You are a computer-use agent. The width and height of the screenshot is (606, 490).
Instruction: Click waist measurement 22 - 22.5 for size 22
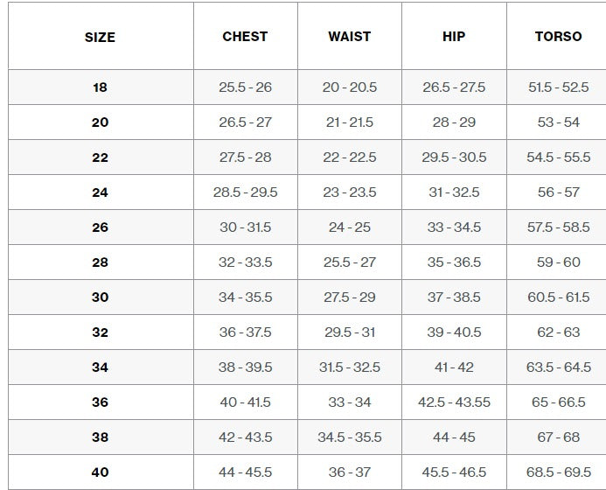click(349, 157)
